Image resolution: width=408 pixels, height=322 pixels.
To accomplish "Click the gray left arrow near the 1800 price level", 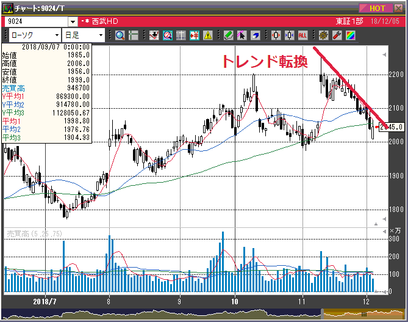I will coord(384,219).
